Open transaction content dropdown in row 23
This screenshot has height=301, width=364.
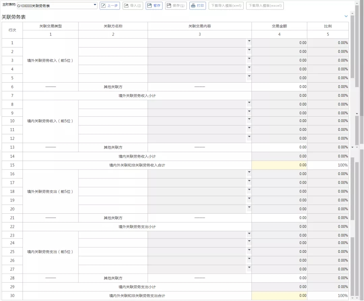point(249,234)
